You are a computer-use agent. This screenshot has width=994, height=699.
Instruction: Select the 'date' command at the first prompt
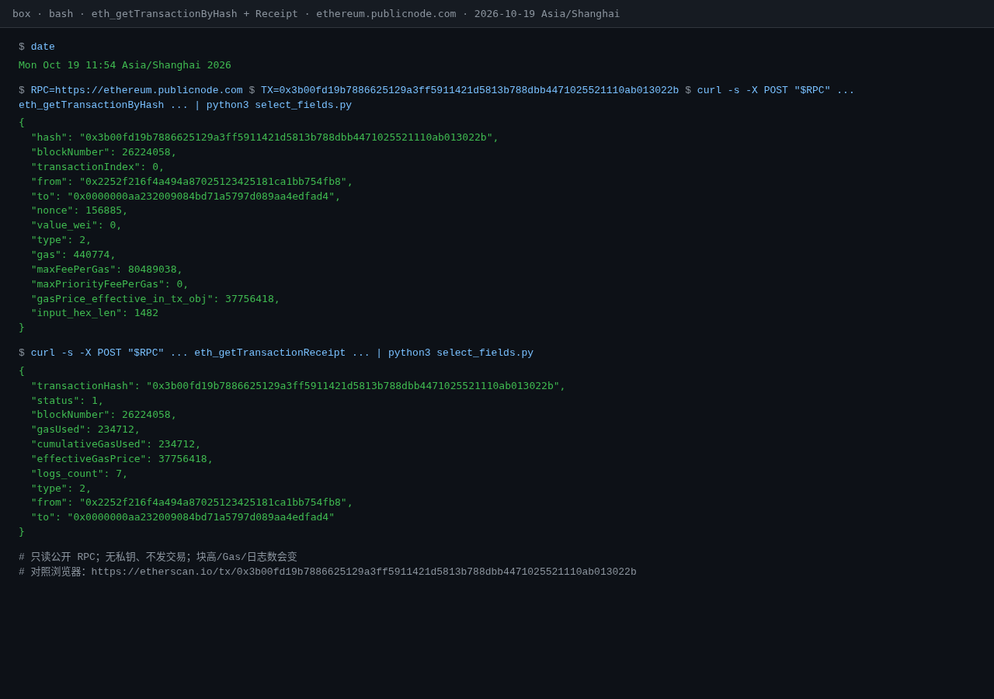[x=43, y=47]
